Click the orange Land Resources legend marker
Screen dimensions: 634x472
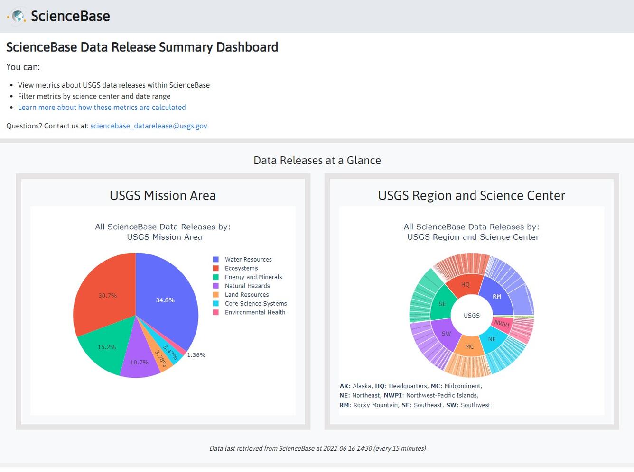216,294
